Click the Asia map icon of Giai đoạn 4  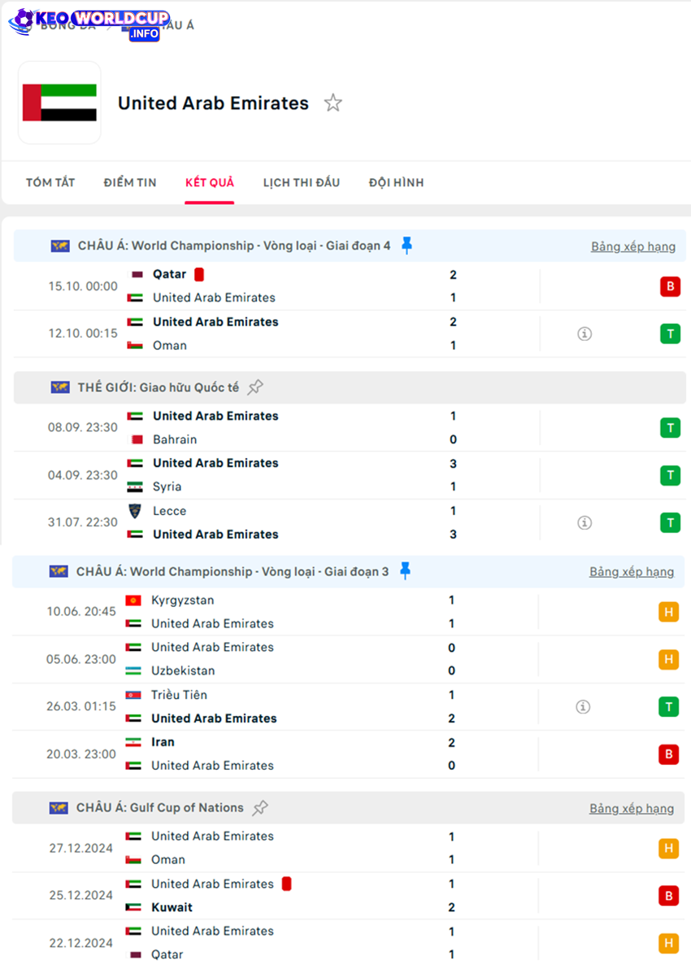[59, 247]
